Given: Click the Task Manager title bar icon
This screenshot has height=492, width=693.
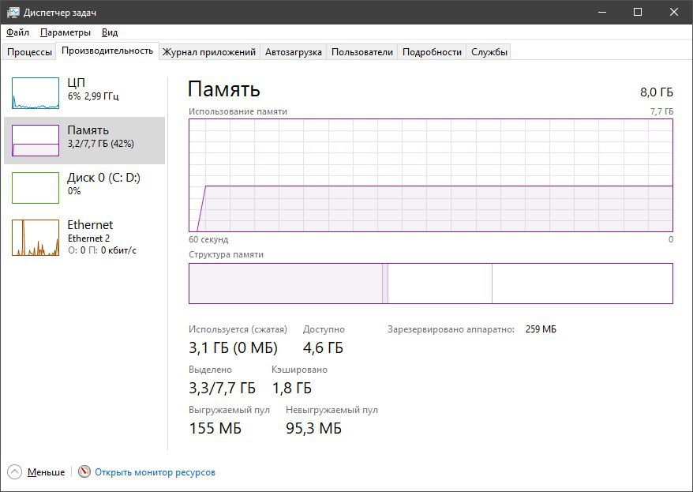Looking at the screenshot, I should (13, 13).
